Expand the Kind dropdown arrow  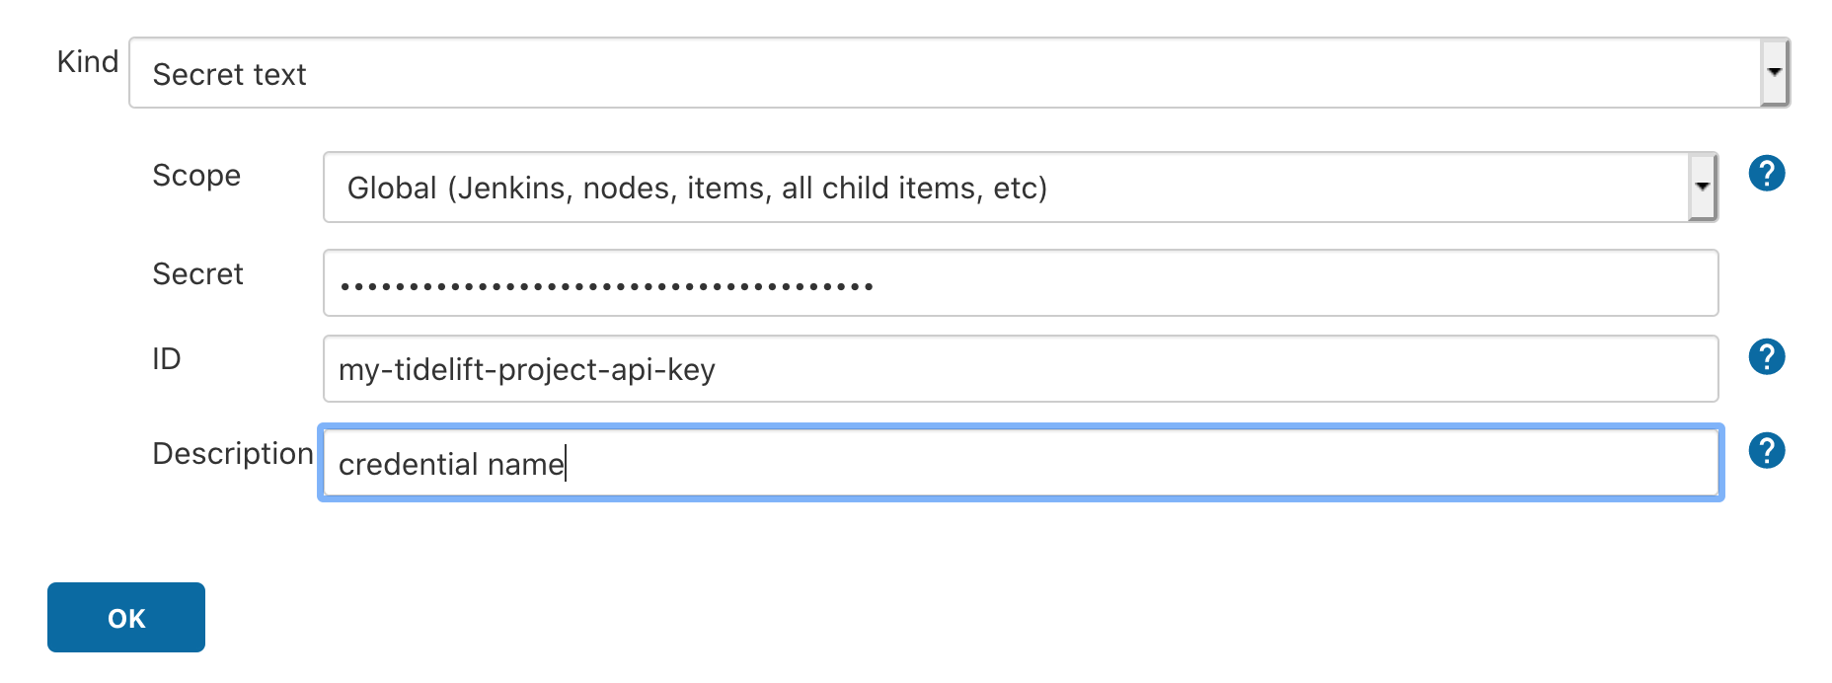[x=1774, y=72]
